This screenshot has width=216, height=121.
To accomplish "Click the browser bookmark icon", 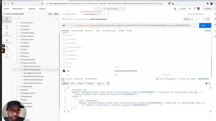I will click(42, 4).
